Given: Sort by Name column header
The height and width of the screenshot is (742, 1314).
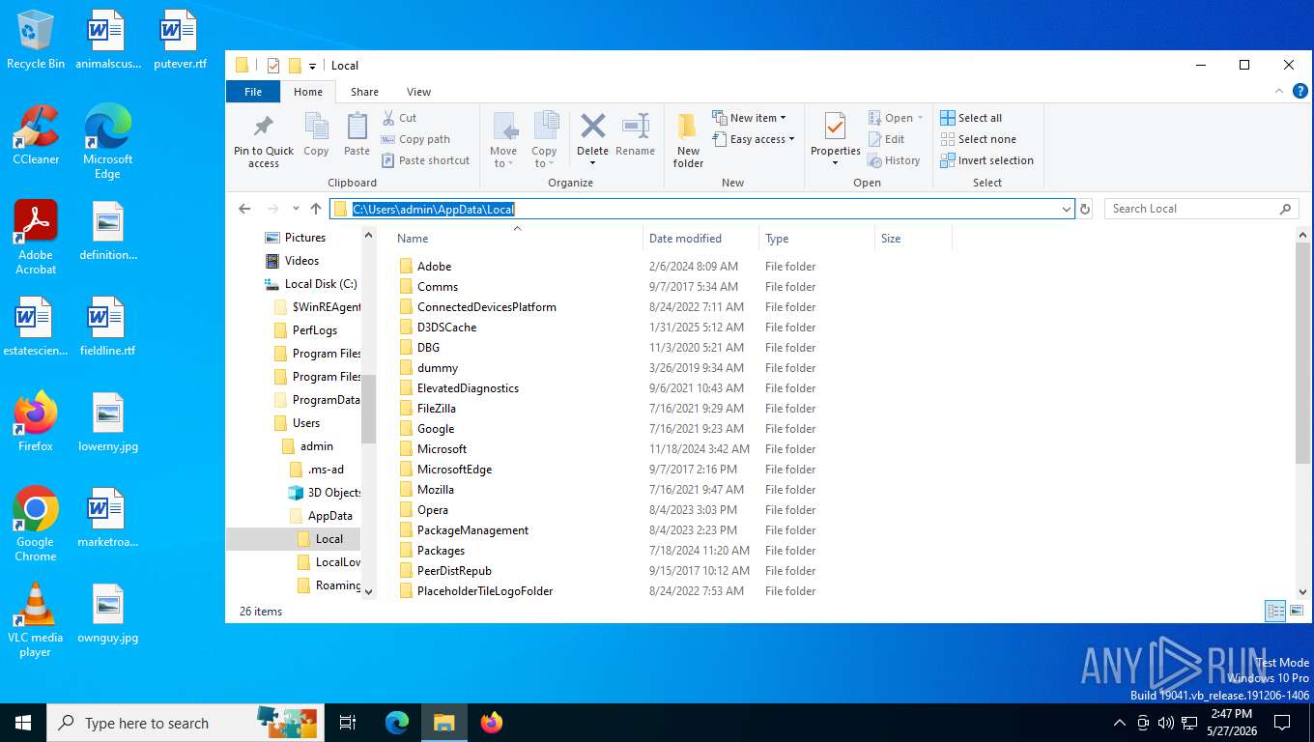Looking at the screenshot, I should tap(517, 239).
